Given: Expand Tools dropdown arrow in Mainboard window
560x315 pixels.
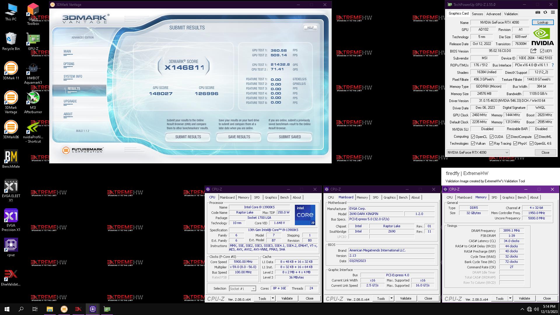Looking at the screenshot, I should tap(391, 298).
